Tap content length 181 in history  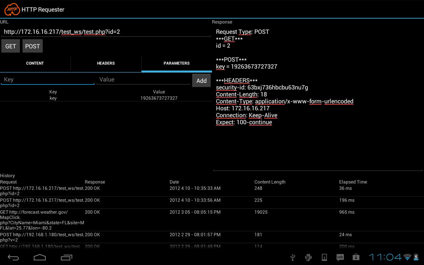click(258, 235)
